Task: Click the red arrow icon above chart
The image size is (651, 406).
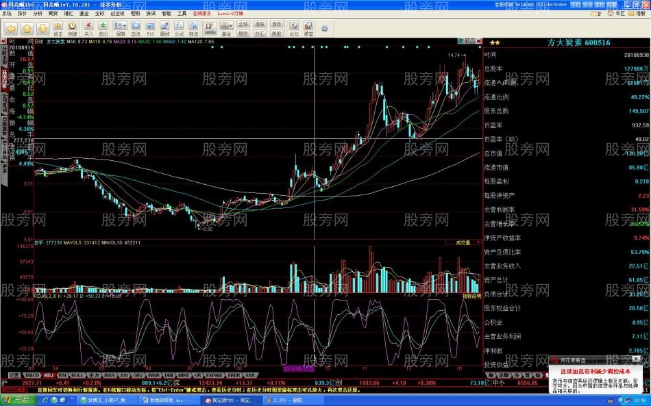Action: [x=480, y=42]
